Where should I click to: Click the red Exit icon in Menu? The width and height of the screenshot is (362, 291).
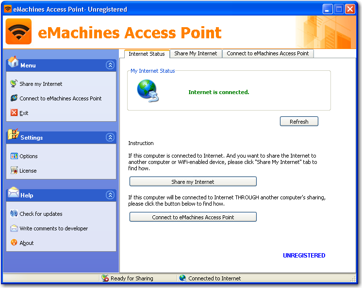coord(14,113)
